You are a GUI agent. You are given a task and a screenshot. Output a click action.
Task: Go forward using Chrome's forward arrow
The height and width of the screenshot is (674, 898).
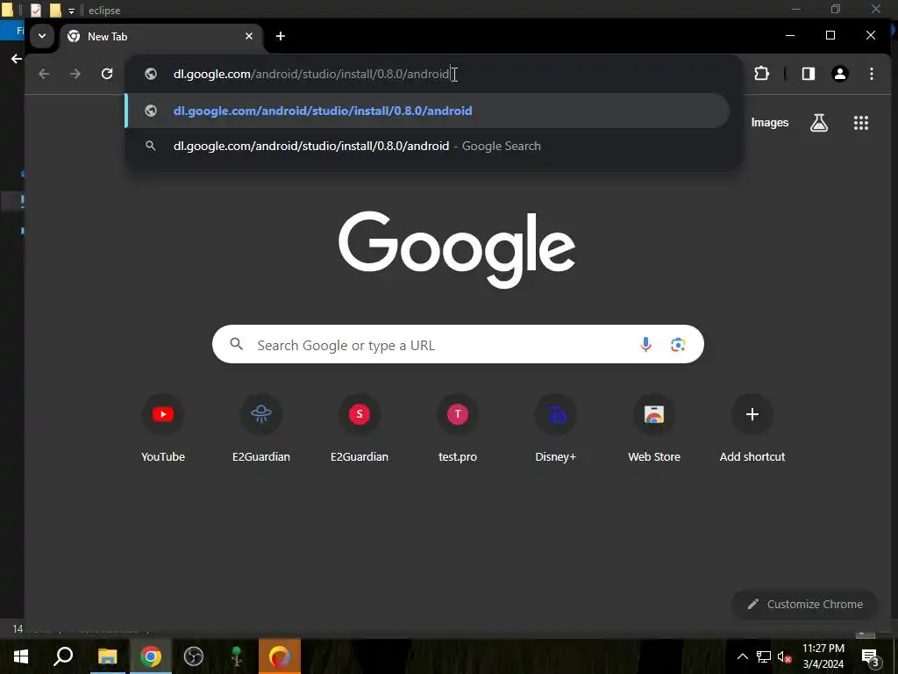point(75,74)
